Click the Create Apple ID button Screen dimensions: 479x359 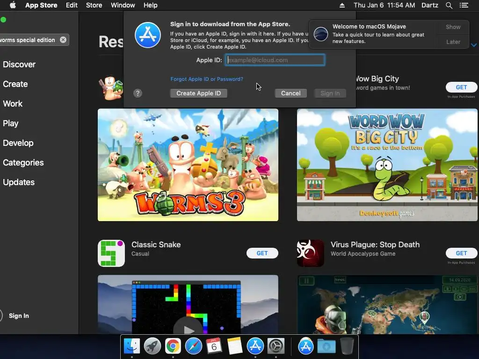point(198,93)
